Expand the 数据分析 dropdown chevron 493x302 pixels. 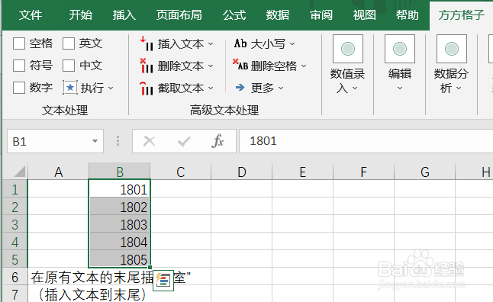(x=459, y=88)
